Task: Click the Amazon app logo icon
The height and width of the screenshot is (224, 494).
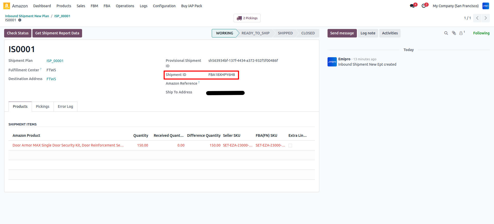Action: click(7, 6)
